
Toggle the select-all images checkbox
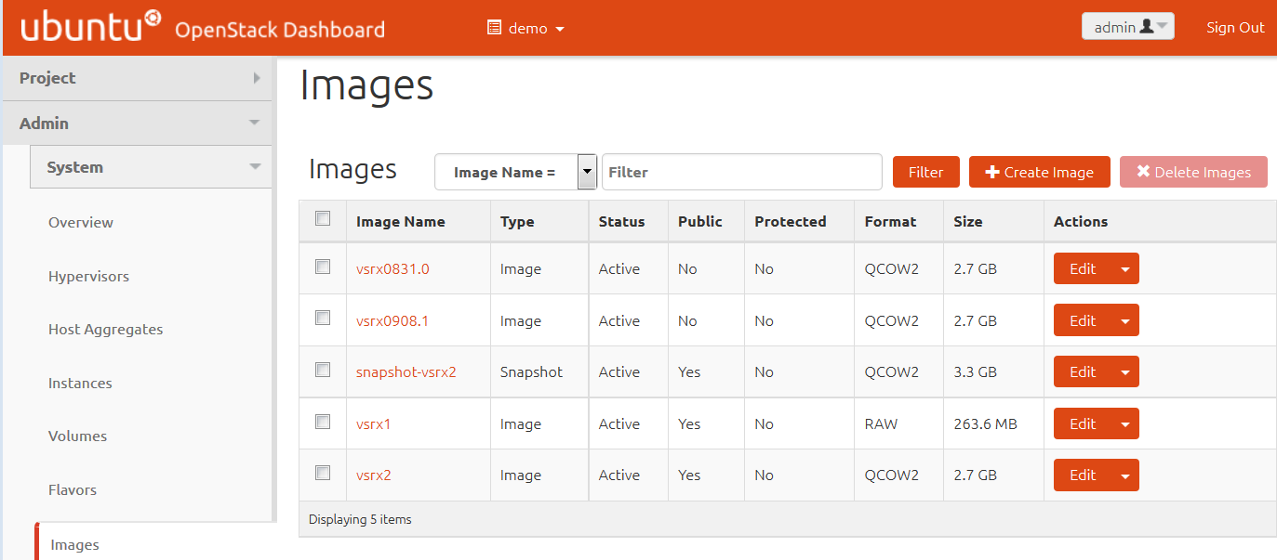[323, 219]
